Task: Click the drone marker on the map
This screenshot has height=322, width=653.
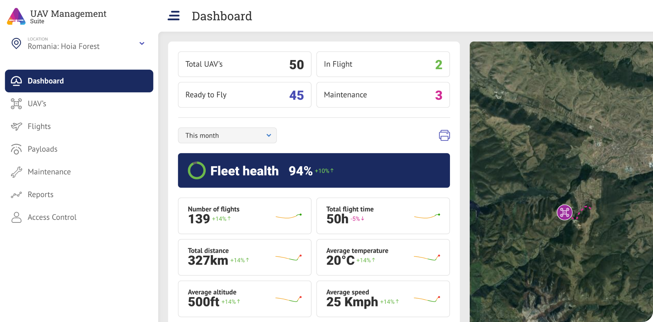Action: 564,213
